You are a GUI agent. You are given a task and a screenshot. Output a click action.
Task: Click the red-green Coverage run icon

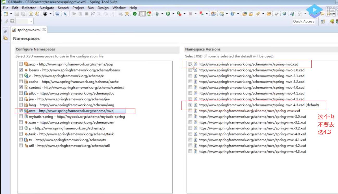[x=201, y=14]
